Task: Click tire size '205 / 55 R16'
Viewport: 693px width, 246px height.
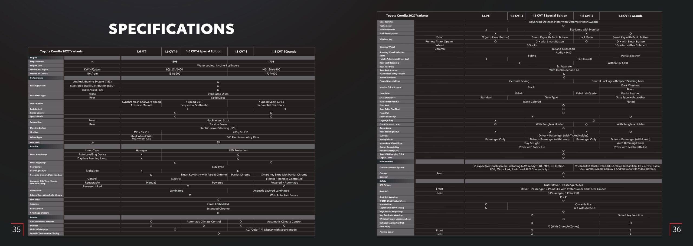Action: click(240, 132)
